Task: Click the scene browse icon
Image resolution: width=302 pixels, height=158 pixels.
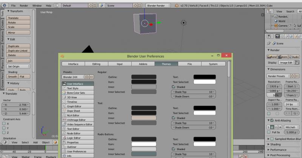Action: [x=102, y=5]
